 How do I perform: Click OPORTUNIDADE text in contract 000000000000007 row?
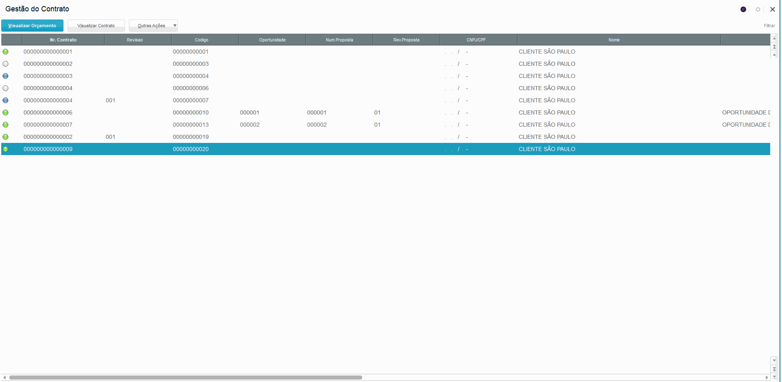(x=746, y=125)
